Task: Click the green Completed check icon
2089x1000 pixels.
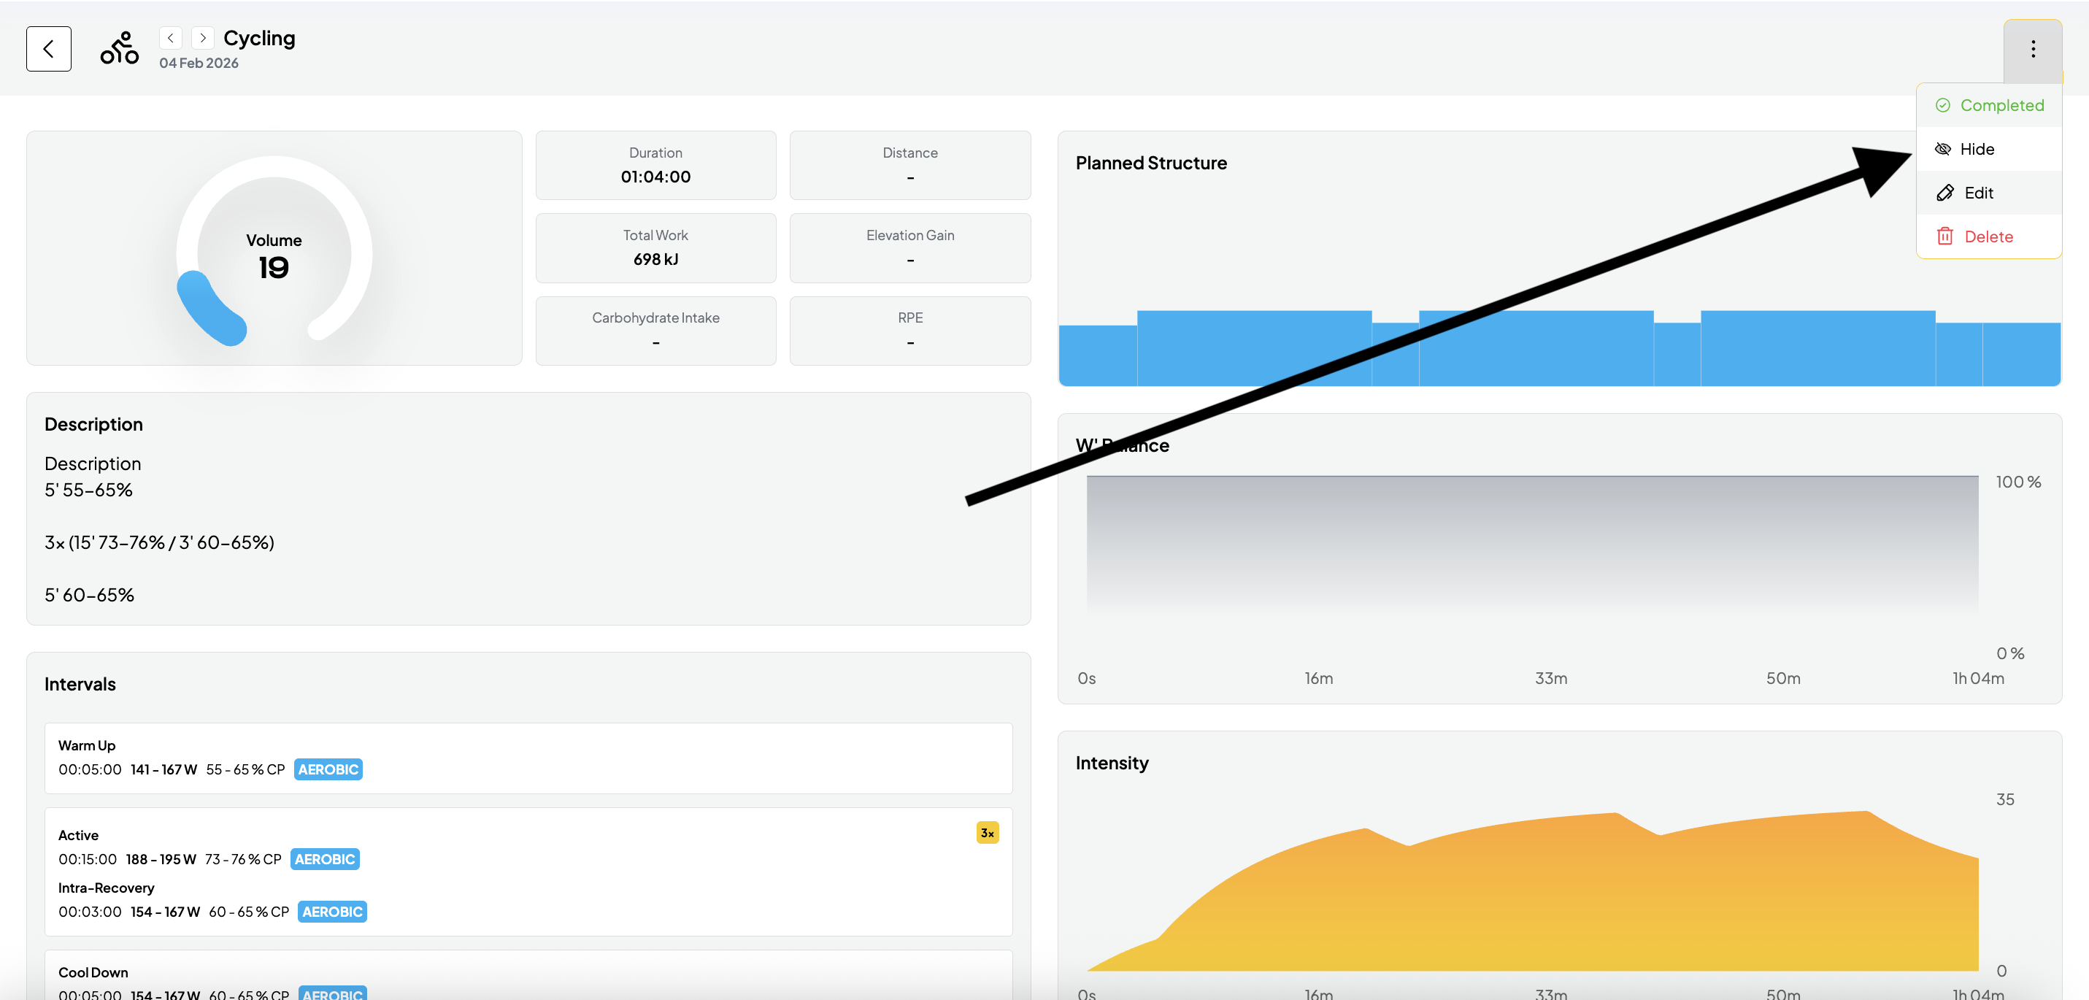Action: 1942,105
